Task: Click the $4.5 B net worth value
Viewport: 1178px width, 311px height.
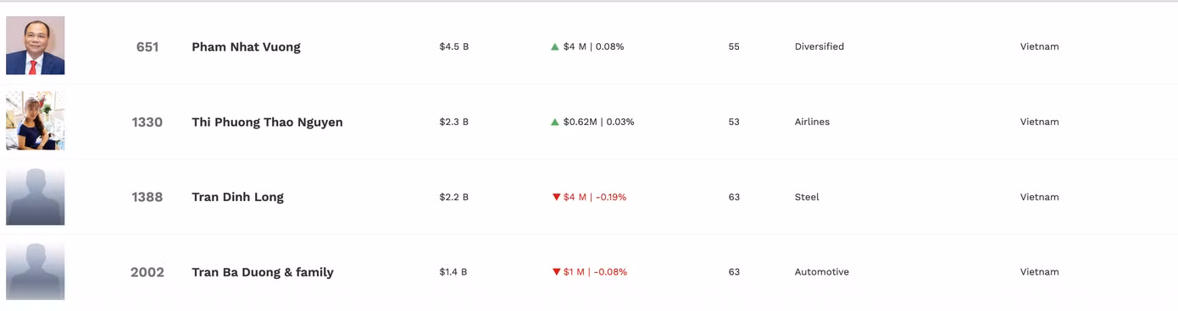Action: [453, 46]
